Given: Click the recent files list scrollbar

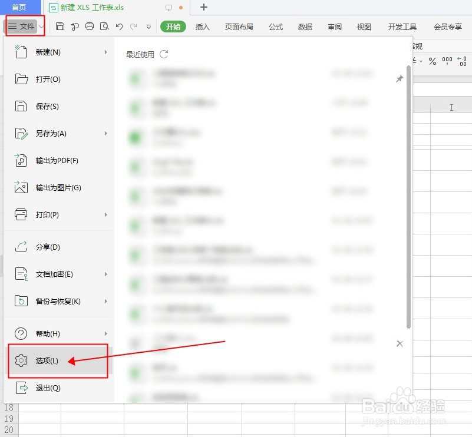Looking at the screenshot, I should (x=408, y=197).
